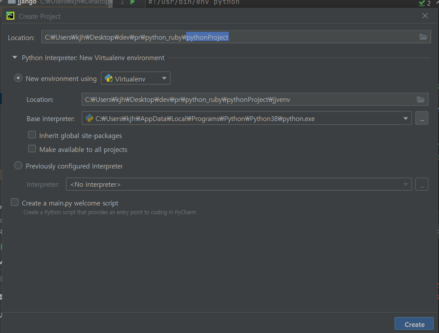This screenshot has height=333, width=439.
Task: Check Make available to all projects
Action: point(32,149)
